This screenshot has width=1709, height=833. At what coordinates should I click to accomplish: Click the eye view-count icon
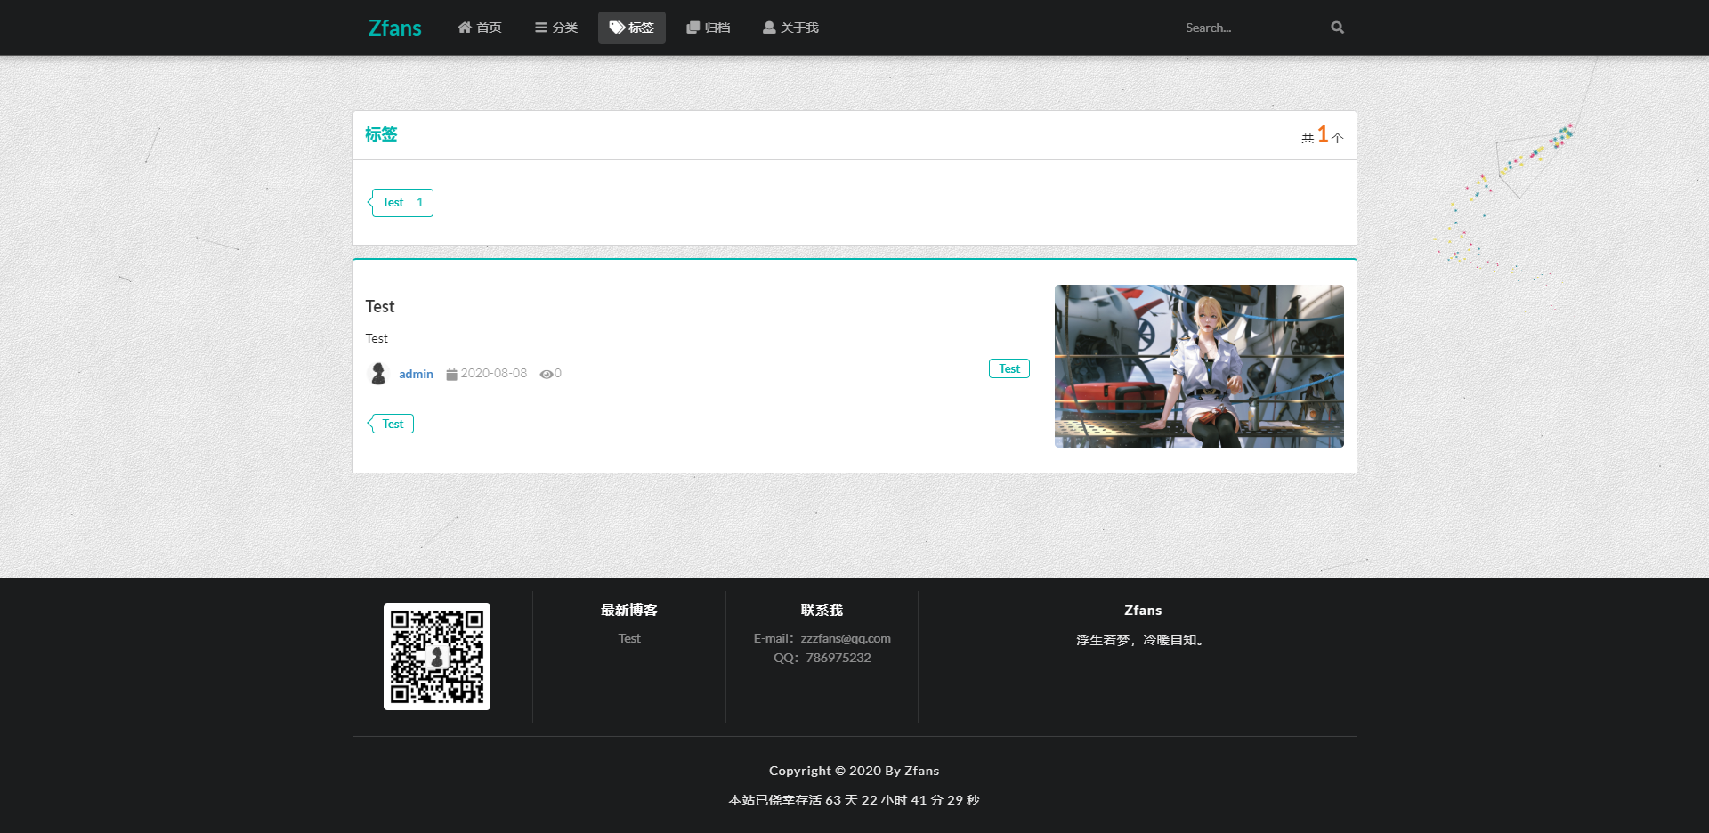[546, 375]
